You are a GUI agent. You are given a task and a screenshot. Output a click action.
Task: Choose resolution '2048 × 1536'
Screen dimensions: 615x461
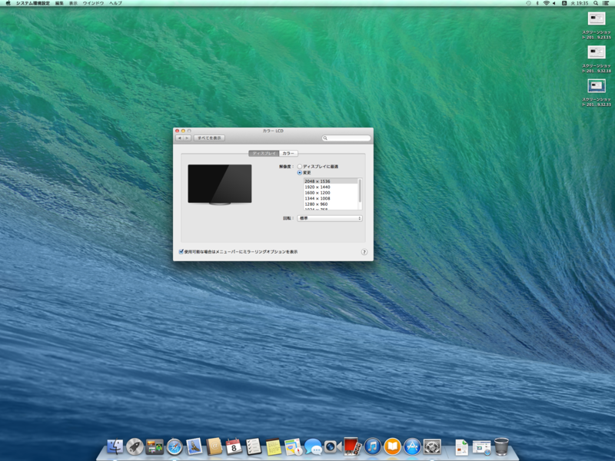[331, 181]
